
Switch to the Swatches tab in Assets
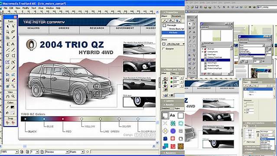point(166,108)
